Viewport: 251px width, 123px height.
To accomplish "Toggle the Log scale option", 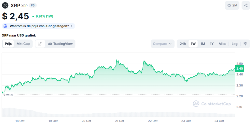I will pos(234,44).
